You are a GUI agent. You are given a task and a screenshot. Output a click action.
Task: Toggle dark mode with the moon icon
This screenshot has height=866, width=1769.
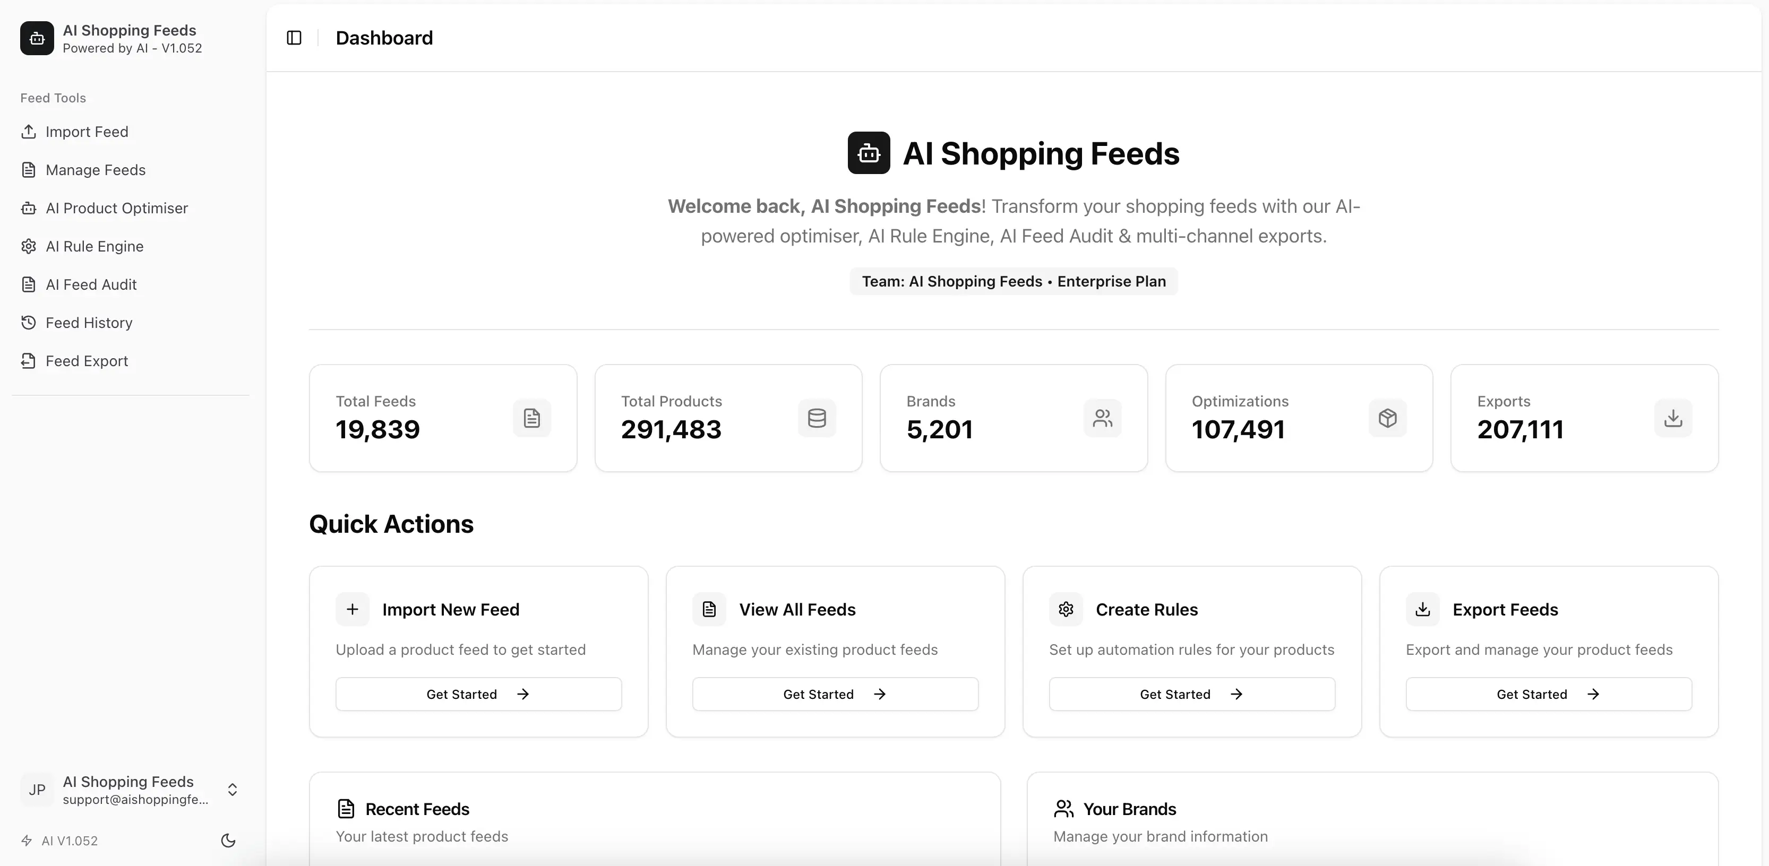(x=227, y=841)
